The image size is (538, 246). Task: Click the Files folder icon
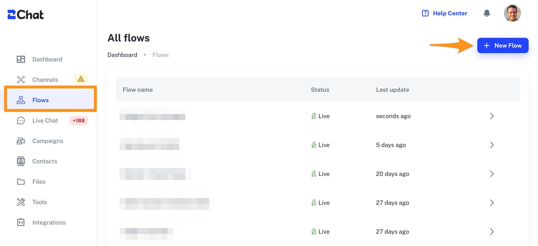point(21,182)
